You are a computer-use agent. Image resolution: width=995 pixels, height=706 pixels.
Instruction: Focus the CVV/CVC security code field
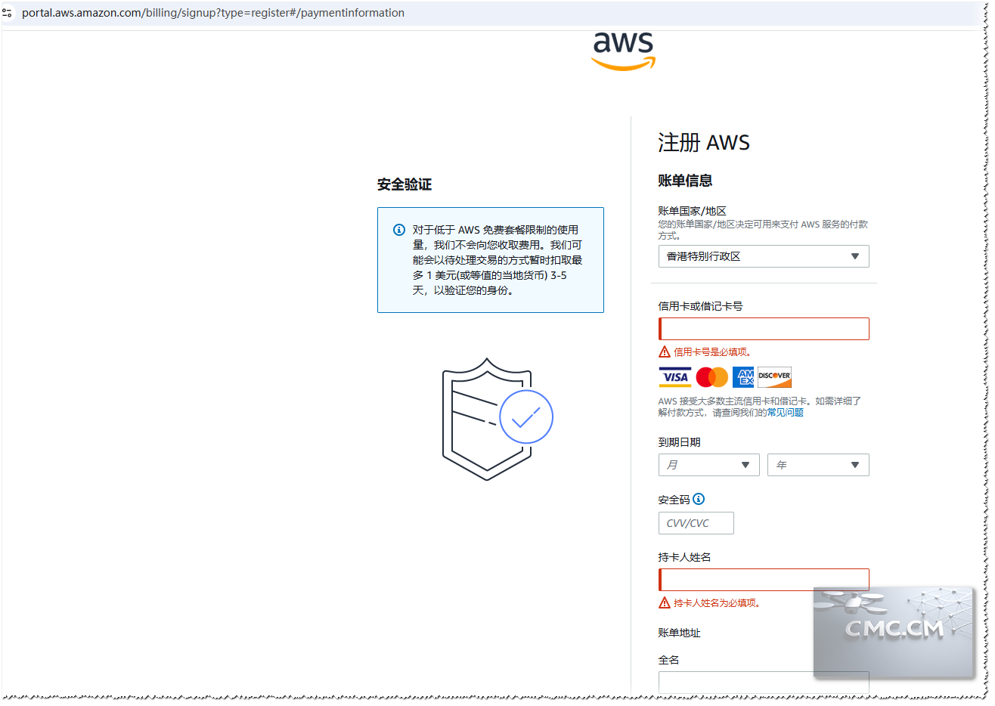point(696,523)
